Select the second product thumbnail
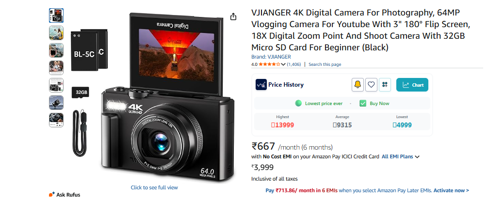The image size is (488, 199). click(x=56, y=33)
